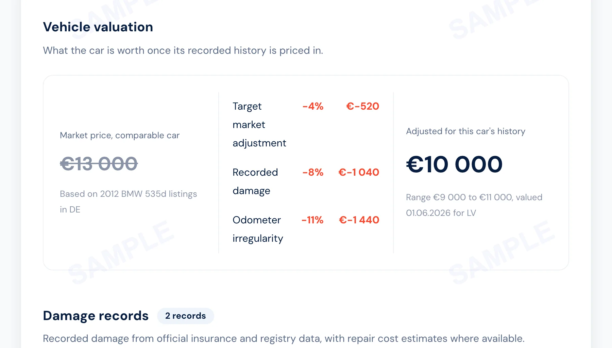This screenshot has width=612, height=348.
Task: Click the -11% odometer percentage
Action: [x=312, y=220]
